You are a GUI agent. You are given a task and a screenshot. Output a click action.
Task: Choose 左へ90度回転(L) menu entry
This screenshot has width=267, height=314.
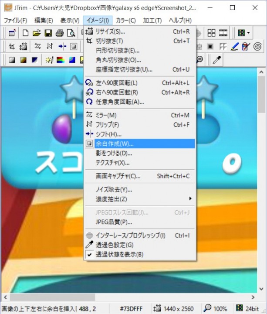[x=140, y=83]
